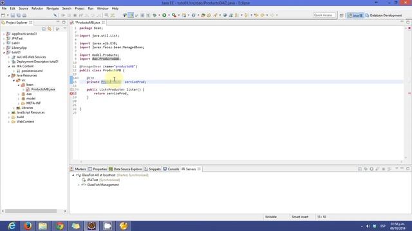Expand the AppPracticando01 project
This screenshot has height=231, width=412.
click(4, 34)
